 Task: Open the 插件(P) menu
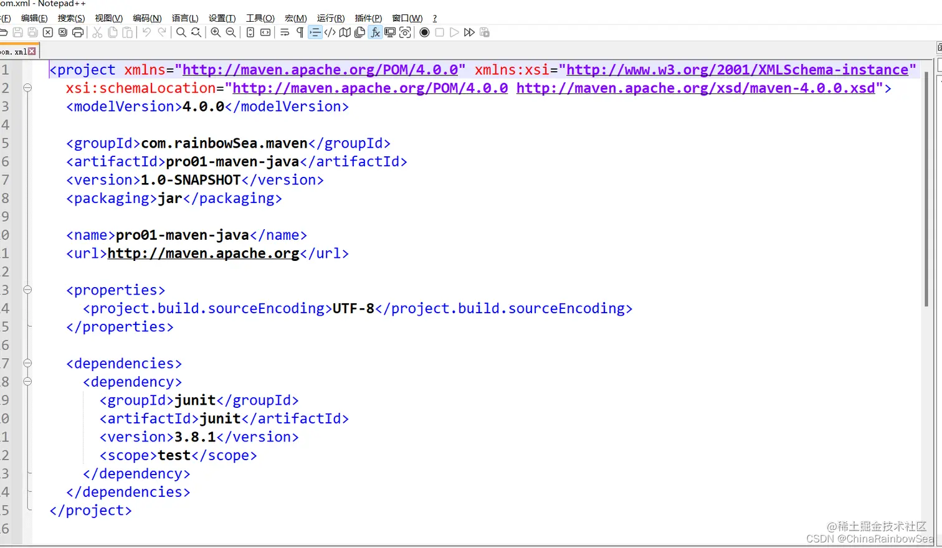pyautogui.click(x=368, y=18)
